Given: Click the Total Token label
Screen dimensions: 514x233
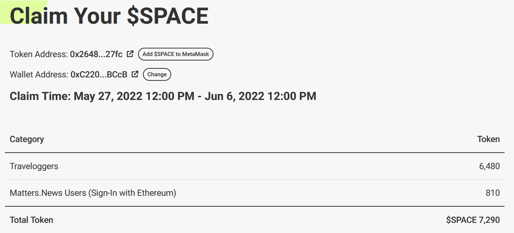Looking at the screenshot, I should coord(31,220).
